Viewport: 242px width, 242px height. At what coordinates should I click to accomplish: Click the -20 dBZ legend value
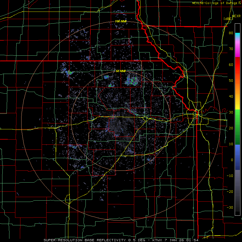[x=230, y=191]
